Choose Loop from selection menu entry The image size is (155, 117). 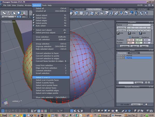pyautogui.click(x=51, y=65)
